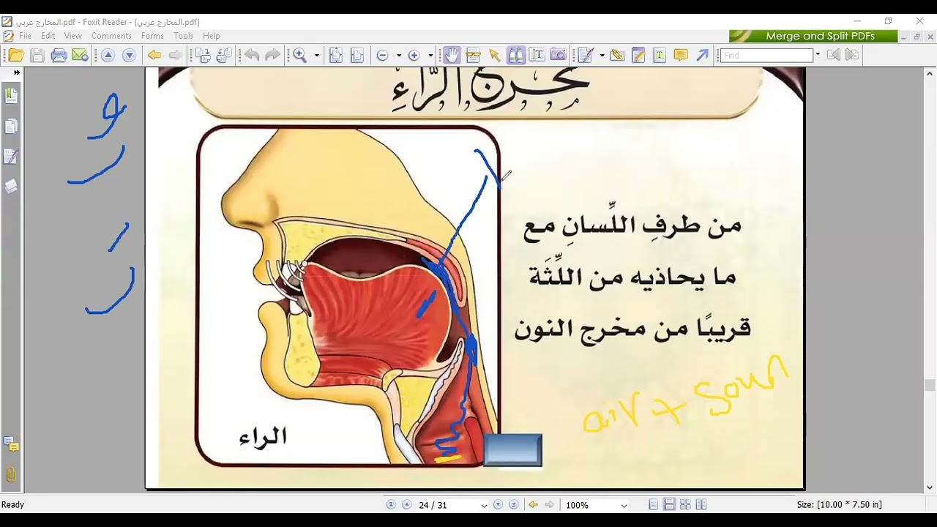
Task: Click the Save disk icon
Action: click(x=37, y=55)
